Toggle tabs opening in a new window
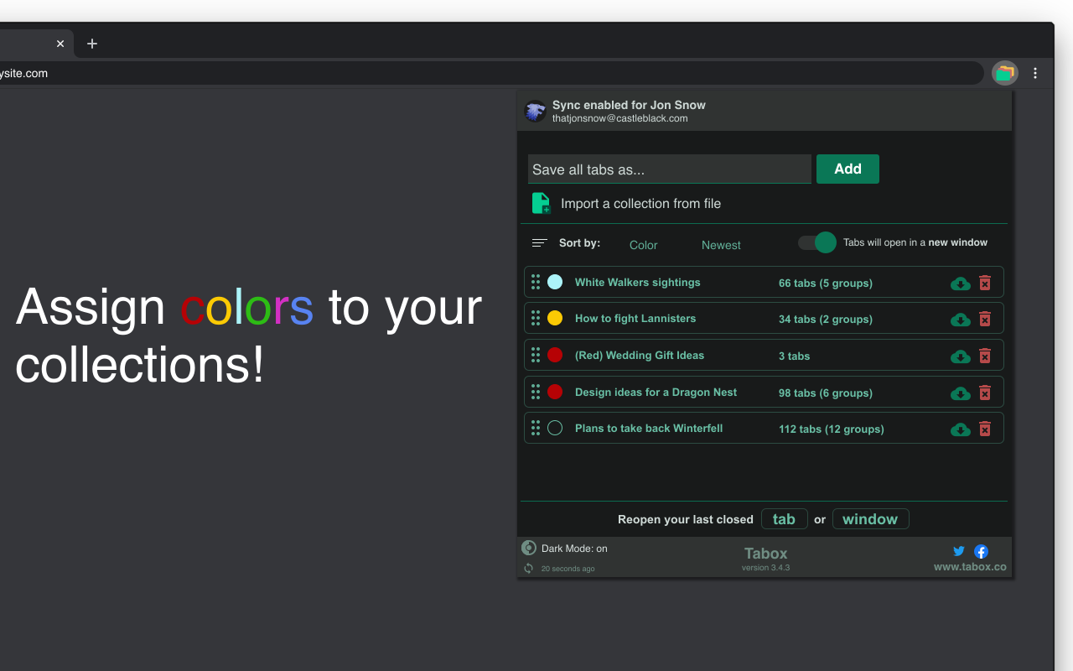The height and width of the screenshot is (671, 1073). pos(815,242)
